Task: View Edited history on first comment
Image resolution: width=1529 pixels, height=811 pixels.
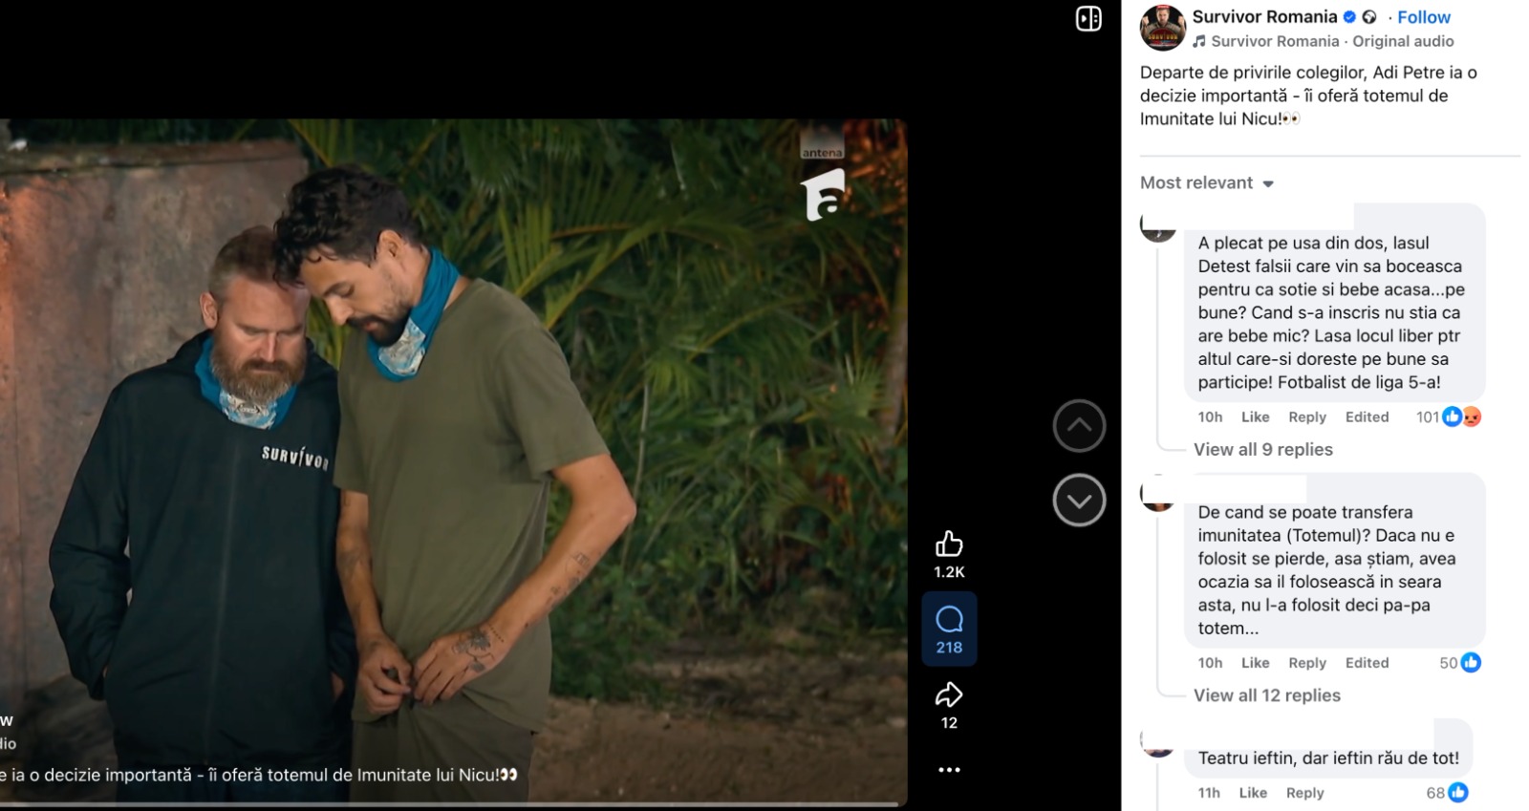Action: click(x=1367, y=417)
